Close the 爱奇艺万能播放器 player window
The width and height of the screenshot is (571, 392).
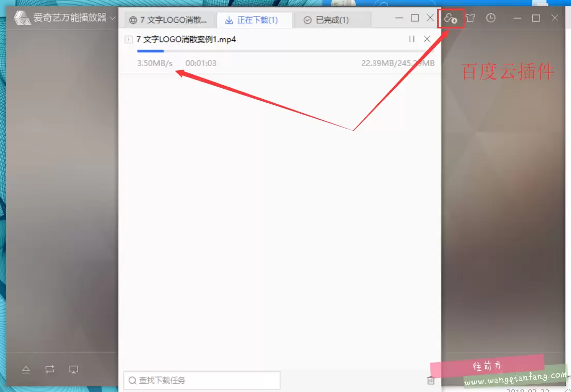554,18
